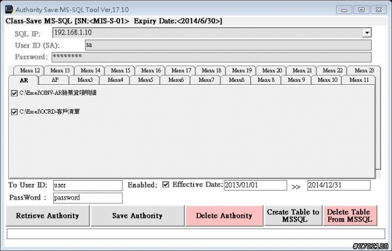Select the Menu 10 tab
Image resolution: width=392 pixels, height=251 pixels.
coord(327,80)
